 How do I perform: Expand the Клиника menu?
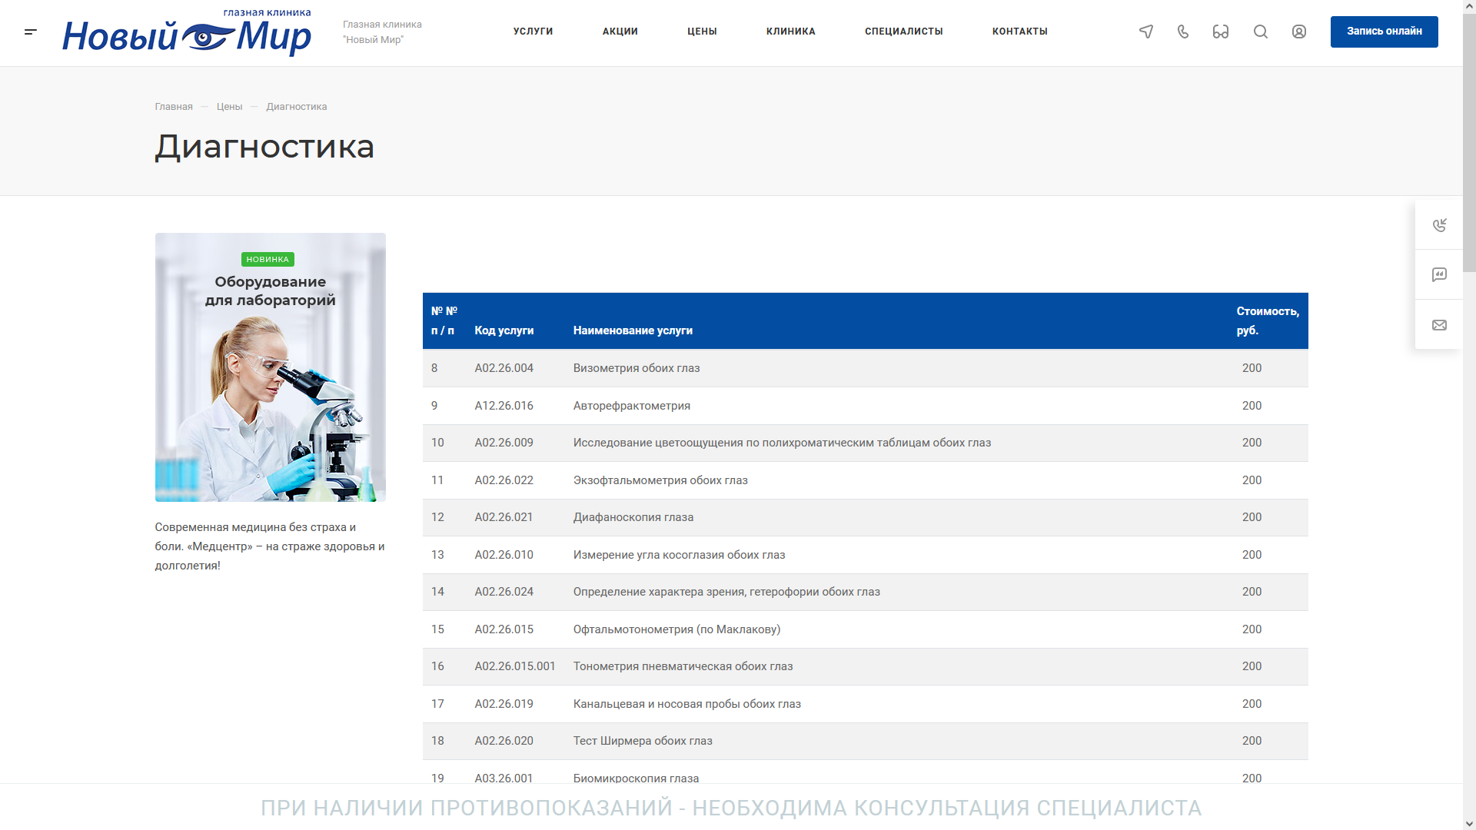coord(790,32)
